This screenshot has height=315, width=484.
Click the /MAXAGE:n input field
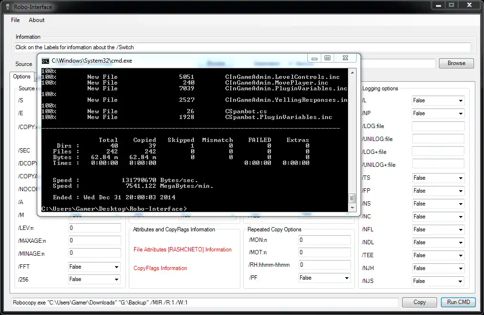point(94,240)
